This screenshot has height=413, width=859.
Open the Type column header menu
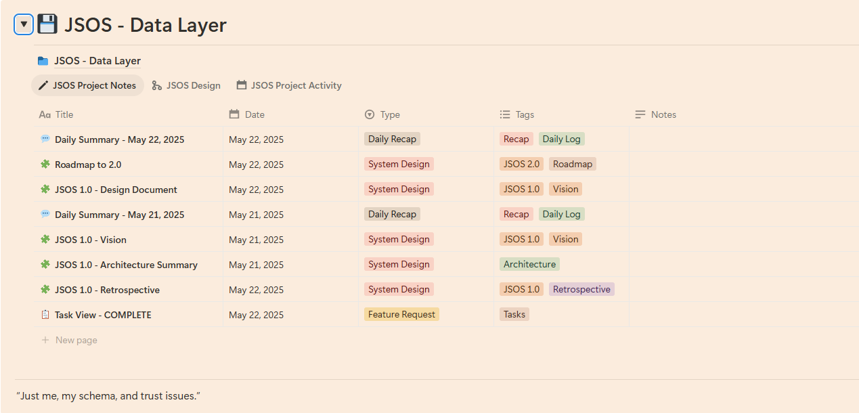point(426,114)
